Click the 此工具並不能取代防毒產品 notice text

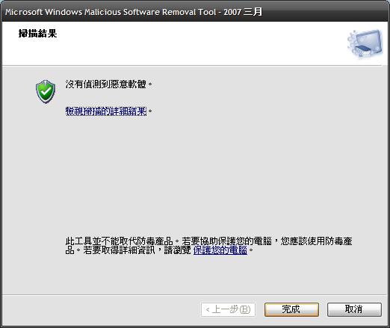click(x=119, y=241)
